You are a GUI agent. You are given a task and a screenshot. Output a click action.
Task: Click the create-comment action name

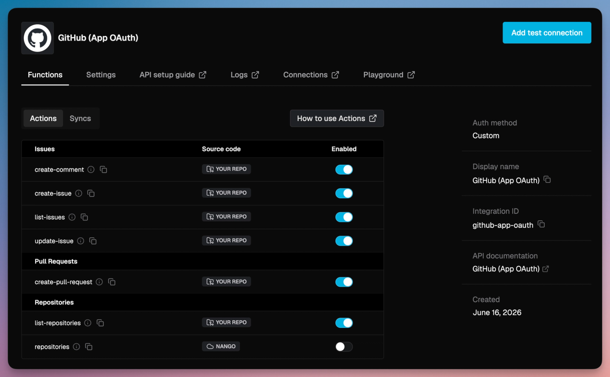tap(59, 169)
